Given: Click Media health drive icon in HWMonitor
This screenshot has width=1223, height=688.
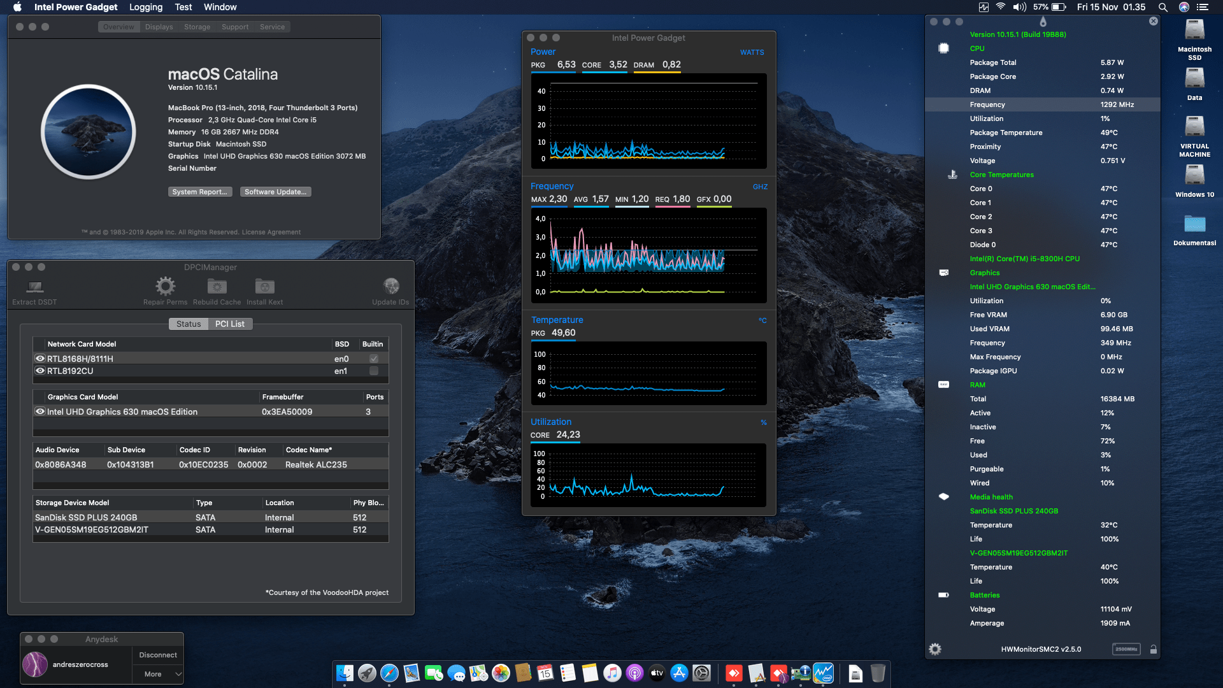Looking at the screenshot, I should [944, 497].
